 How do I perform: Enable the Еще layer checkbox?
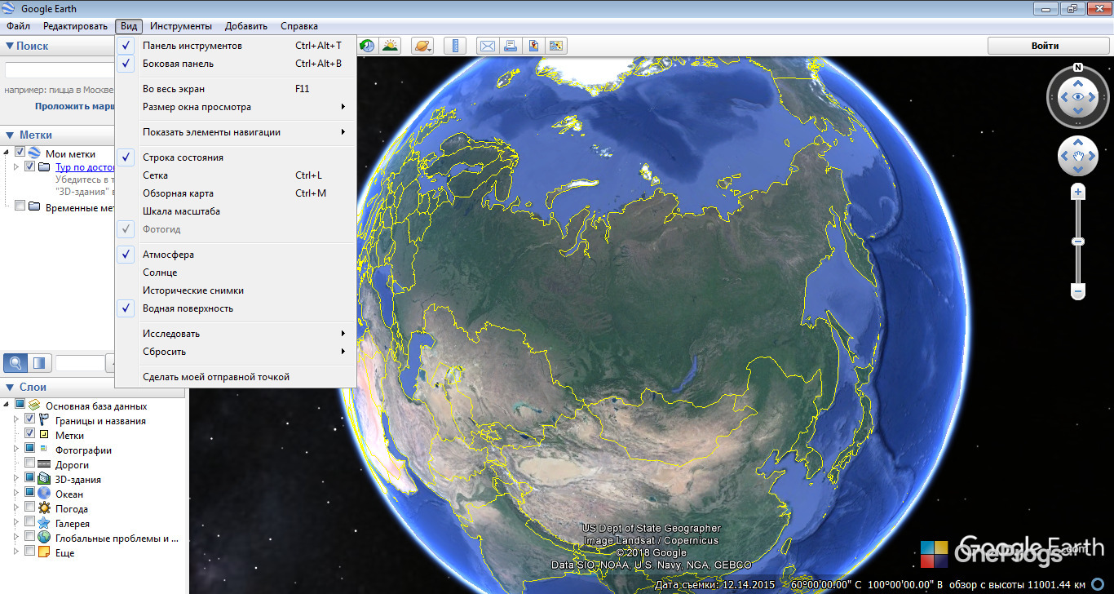(x=29, y=552)
